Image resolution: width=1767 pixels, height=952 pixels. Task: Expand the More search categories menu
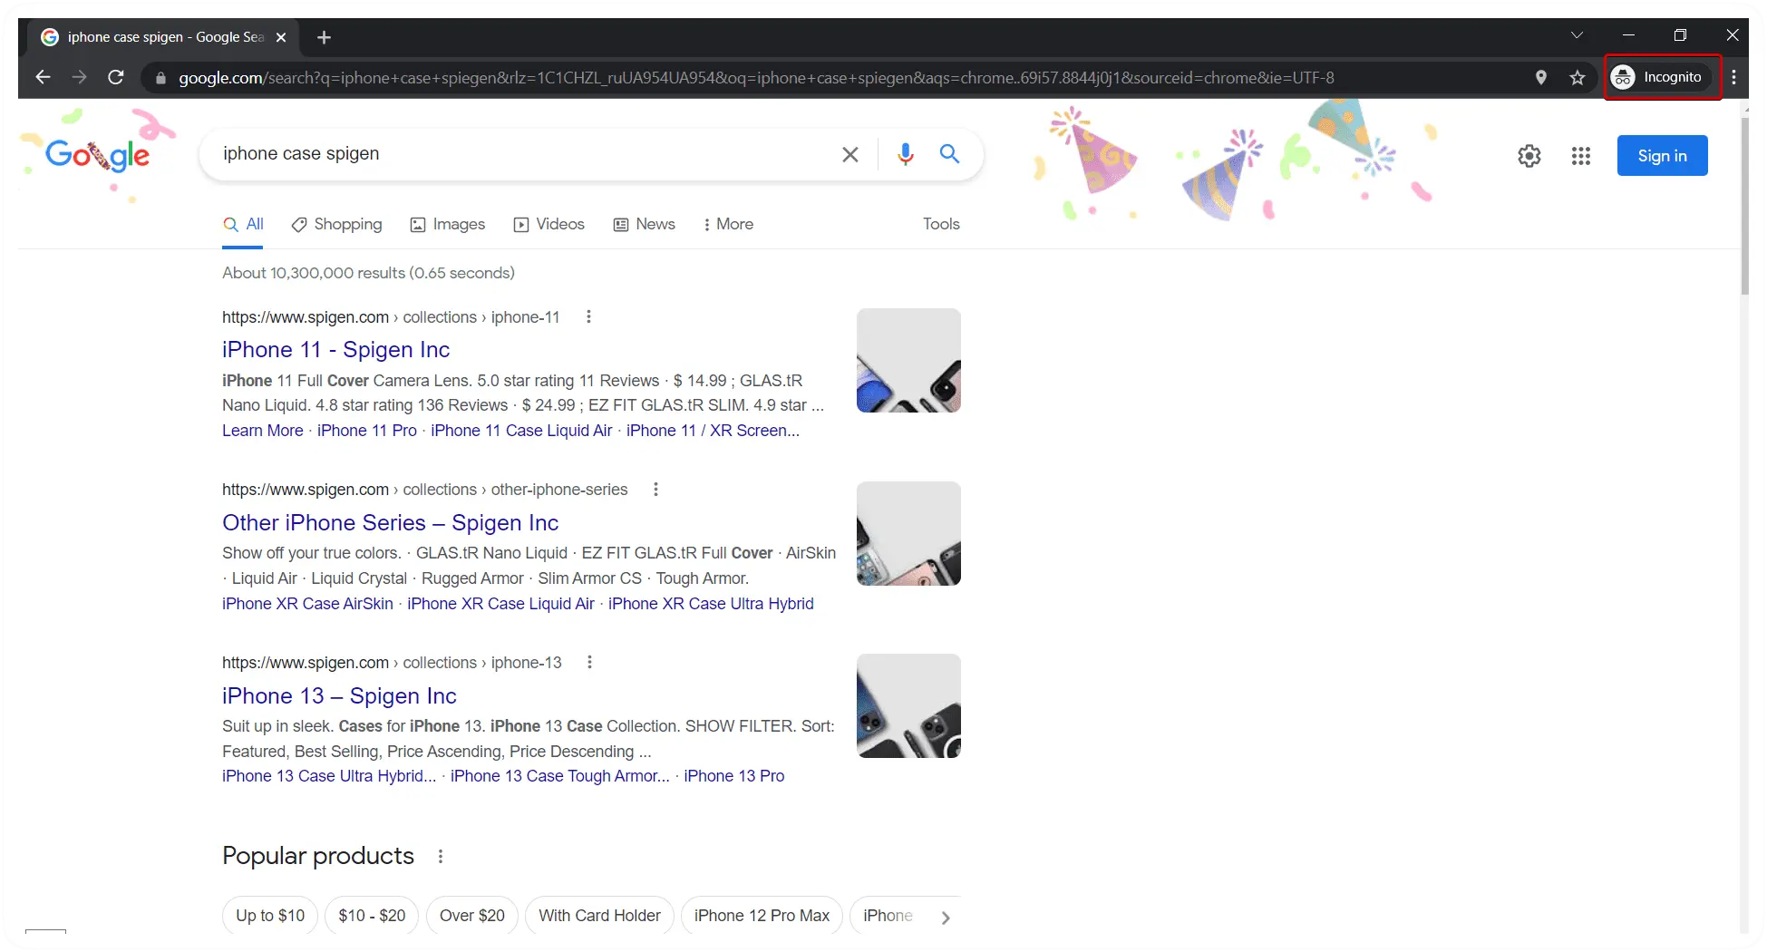pyautogui.click(x=728, y=224)
